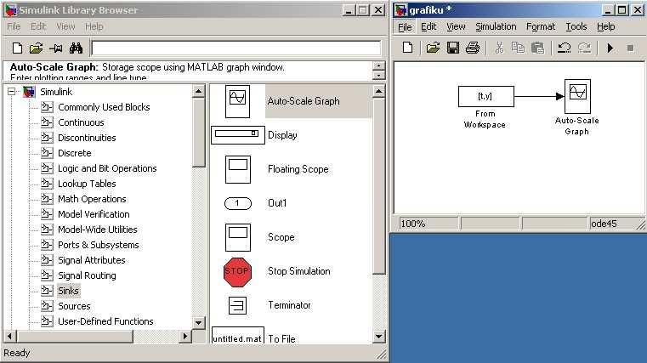Click the binoculars find icon in Library Browser
The width and height of the screenshot is (647, 363).
[76, 48]
